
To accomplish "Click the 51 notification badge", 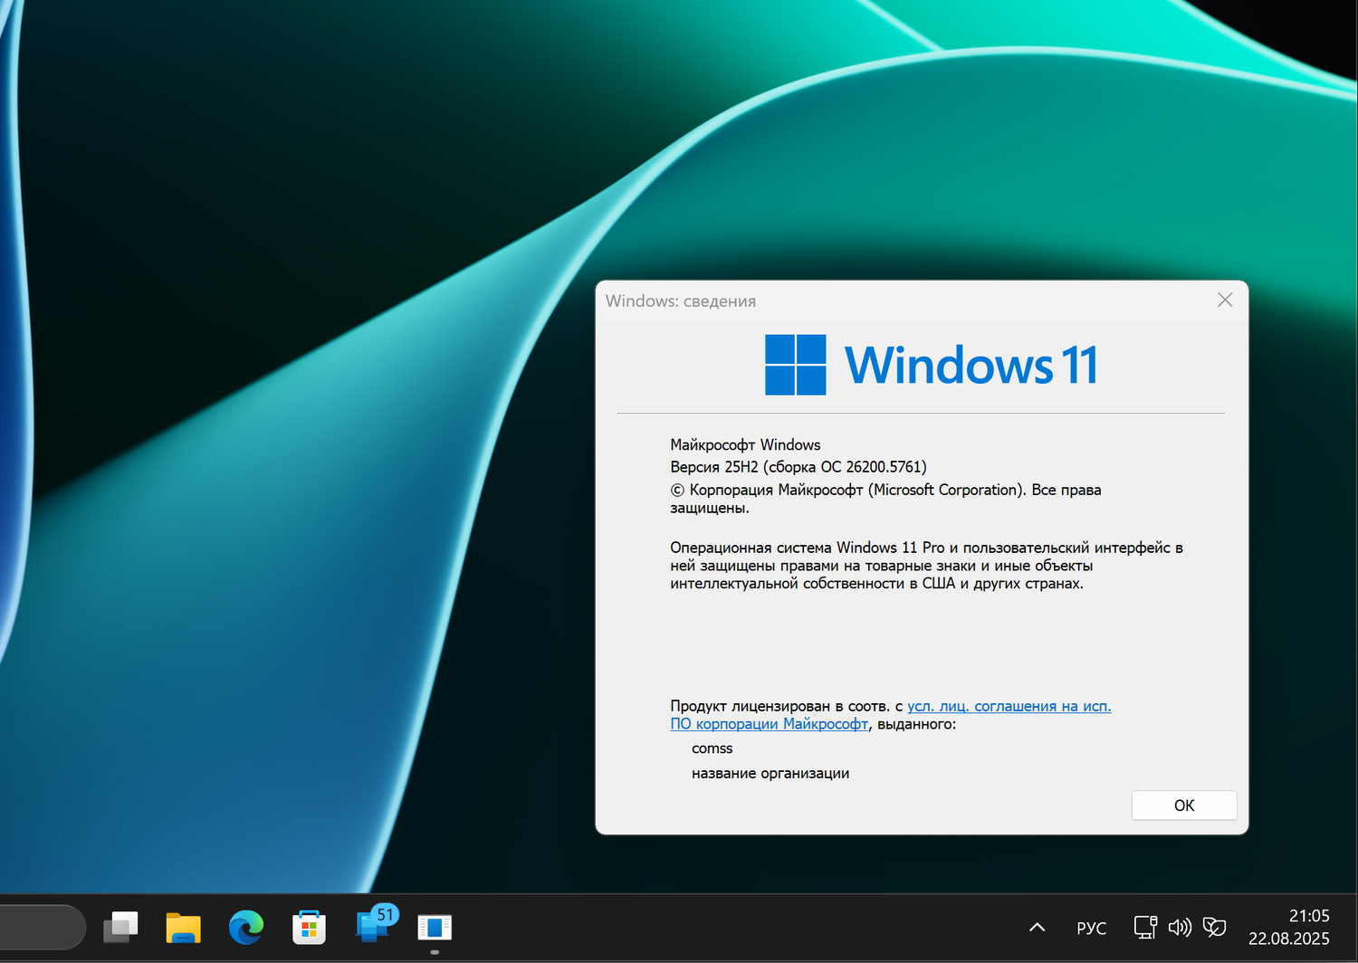I will coord(384,915).
